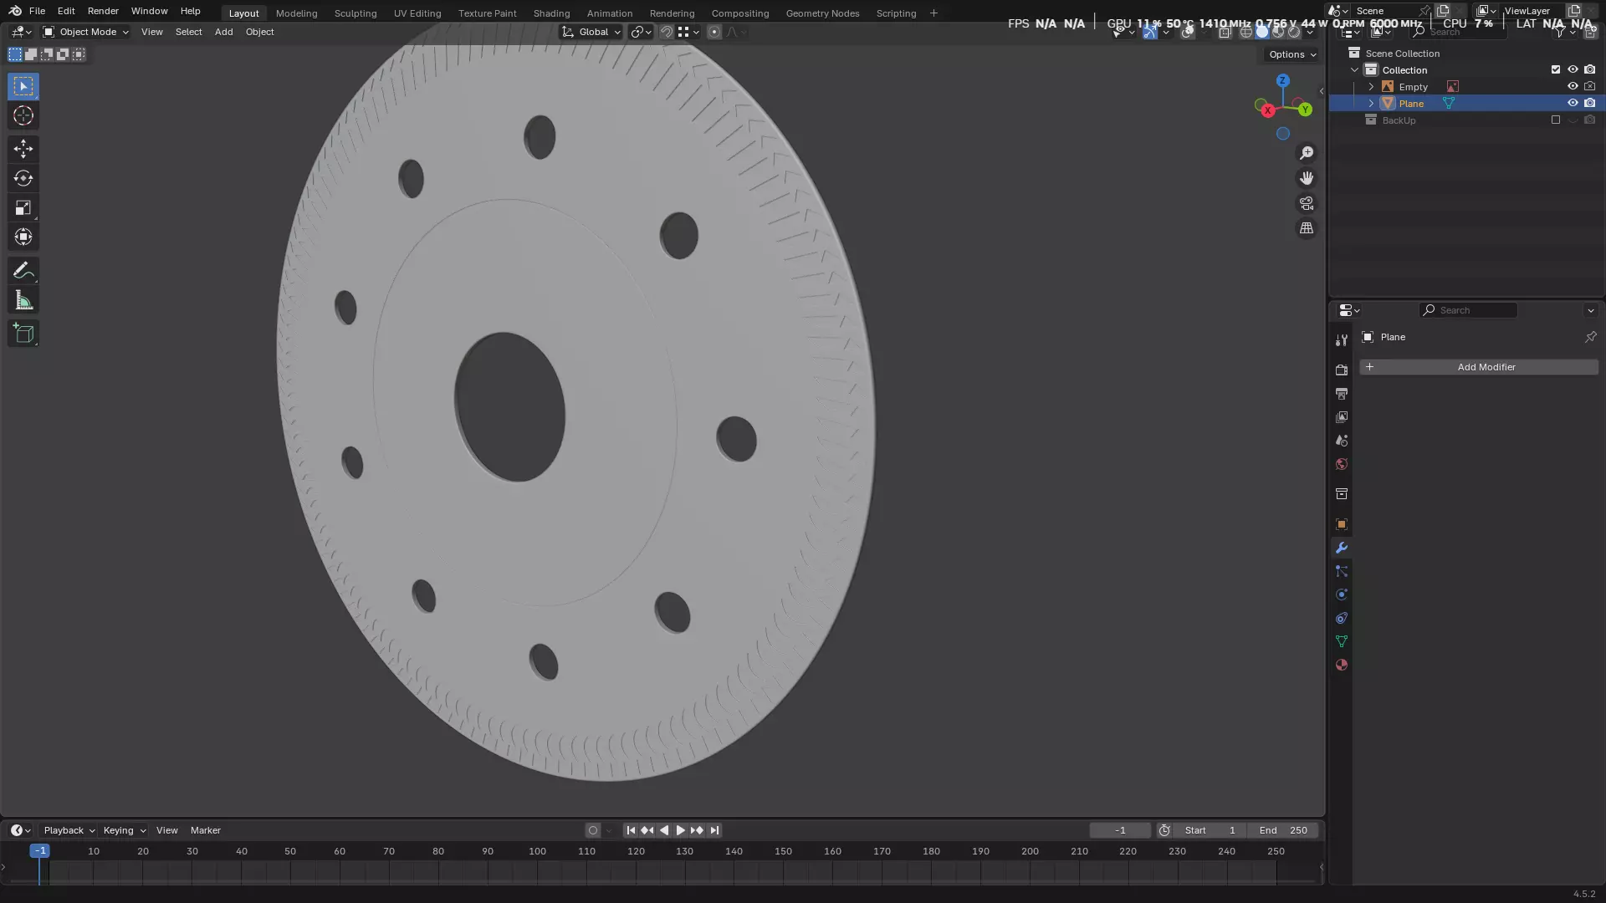Screen dimensions: 1606x903
Task: Collapse the Collection tree in outliner
Action: tap(1354, 70)
